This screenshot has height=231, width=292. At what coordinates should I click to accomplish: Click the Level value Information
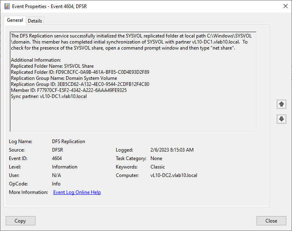pos(65,167)
